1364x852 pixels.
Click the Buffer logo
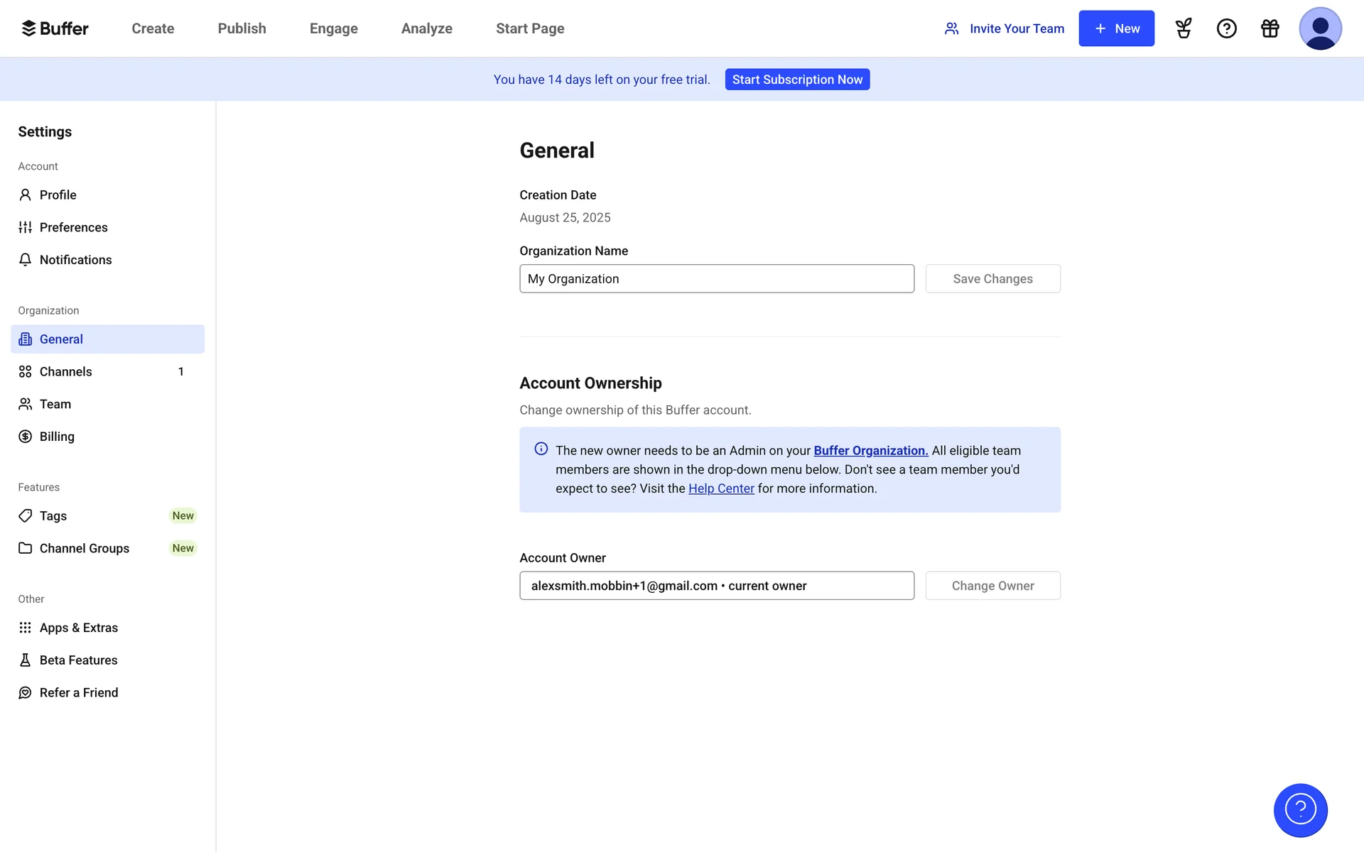pyautogui.click(x=55, y=28)
